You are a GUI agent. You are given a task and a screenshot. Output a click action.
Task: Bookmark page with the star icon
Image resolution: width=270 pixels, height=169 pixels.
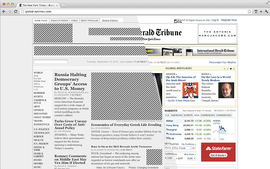249,11
